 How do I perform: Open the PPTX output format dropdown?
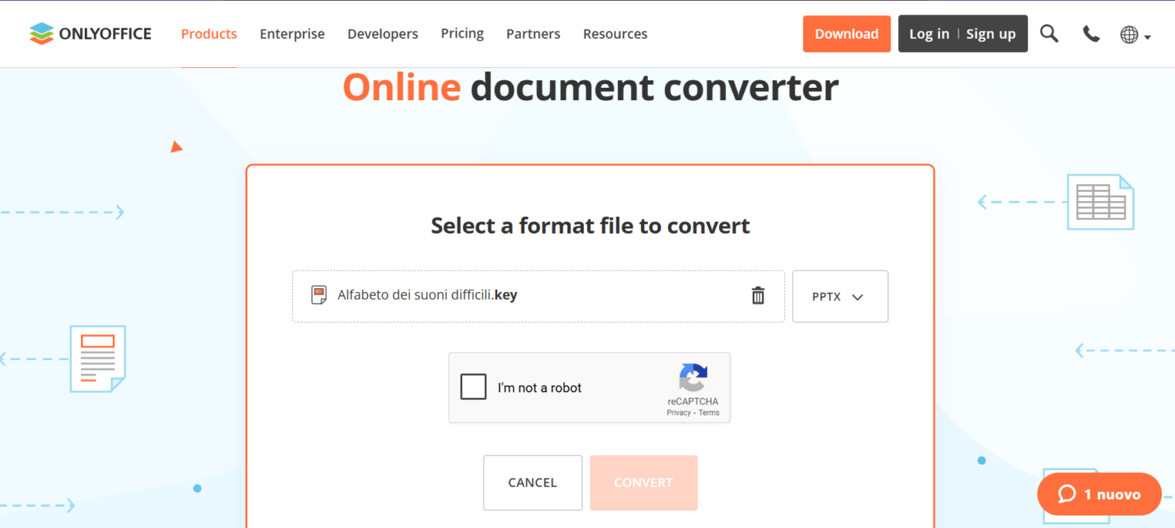840,296
